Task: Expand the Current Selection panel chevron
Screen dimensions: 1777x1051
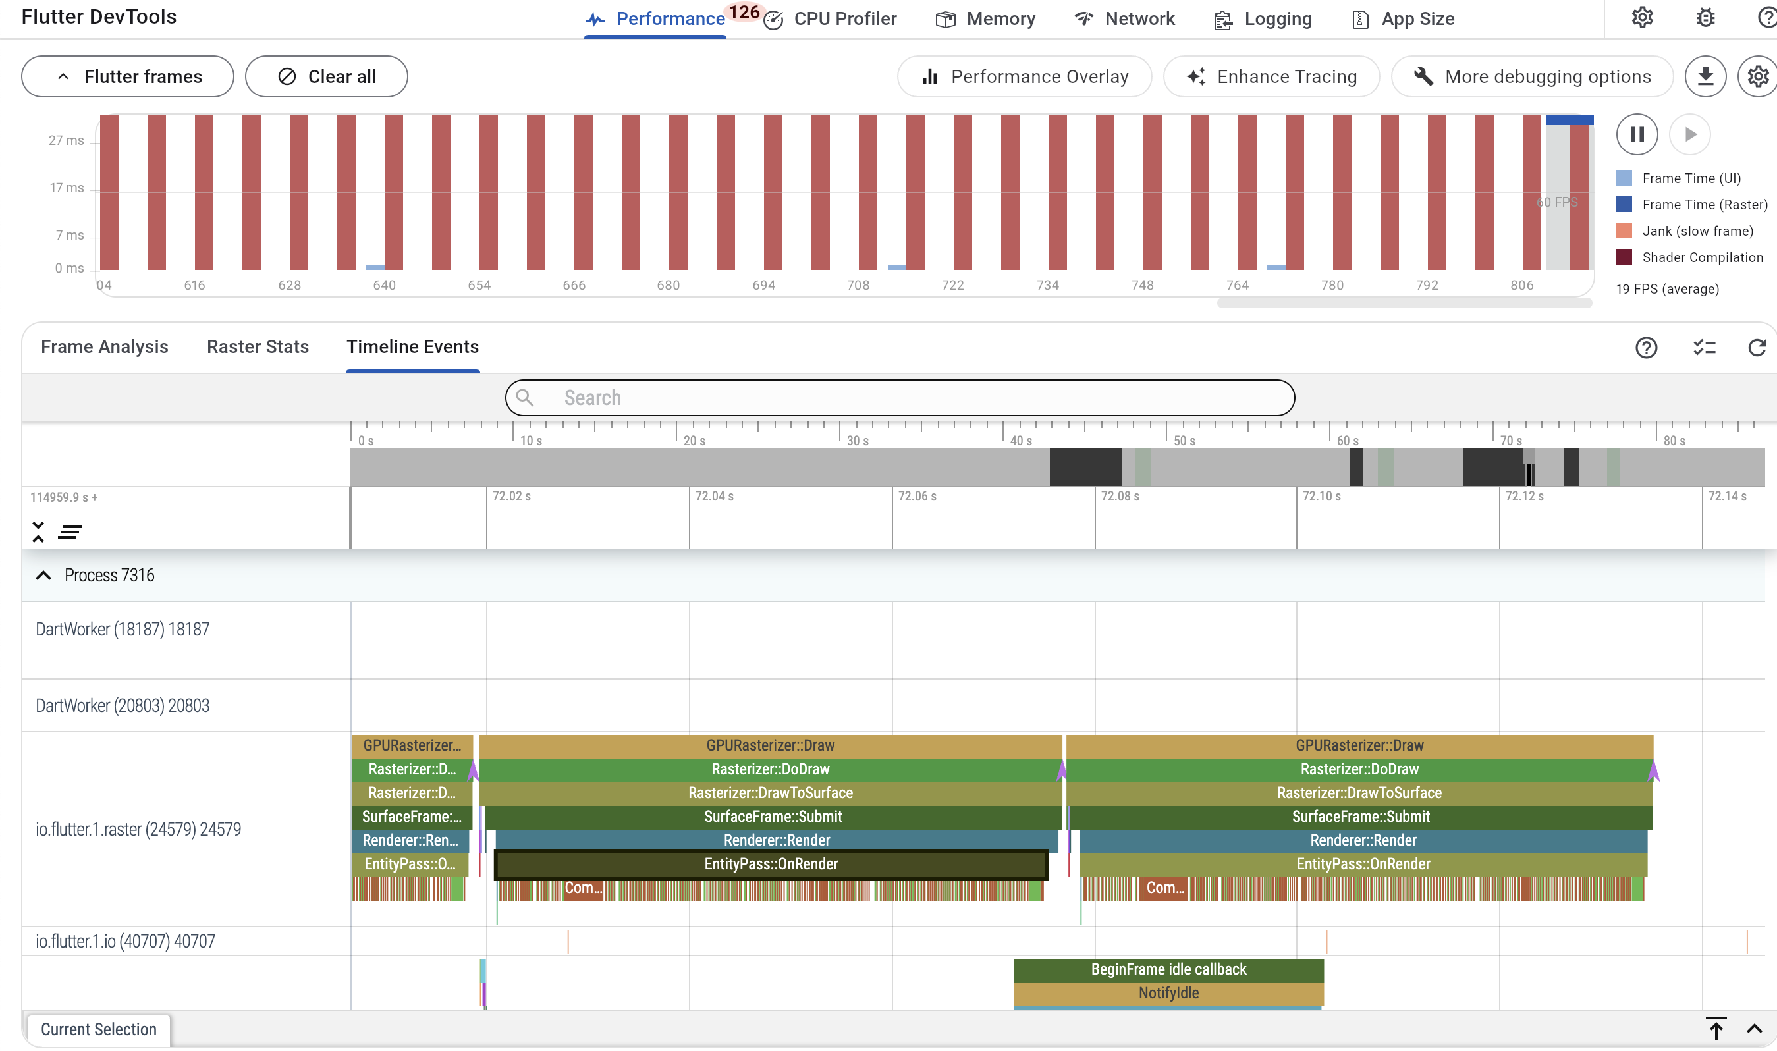Action: 1754,1029
